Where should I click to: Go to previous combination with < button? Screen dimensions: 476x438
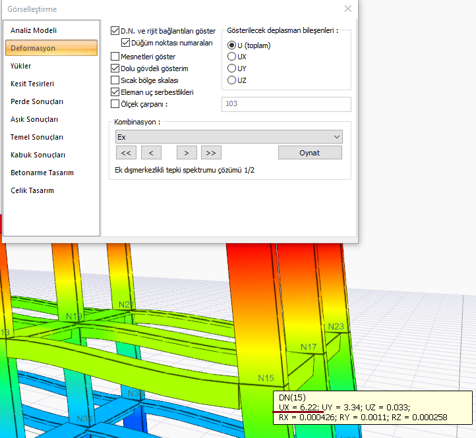pos(151,153)
